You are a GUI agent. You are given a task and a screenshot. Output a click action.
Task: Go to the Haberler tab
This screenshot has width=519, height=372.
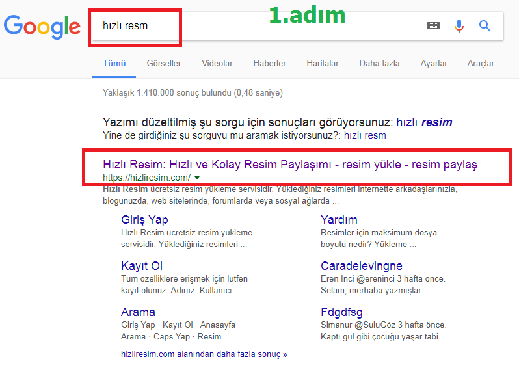269,64
